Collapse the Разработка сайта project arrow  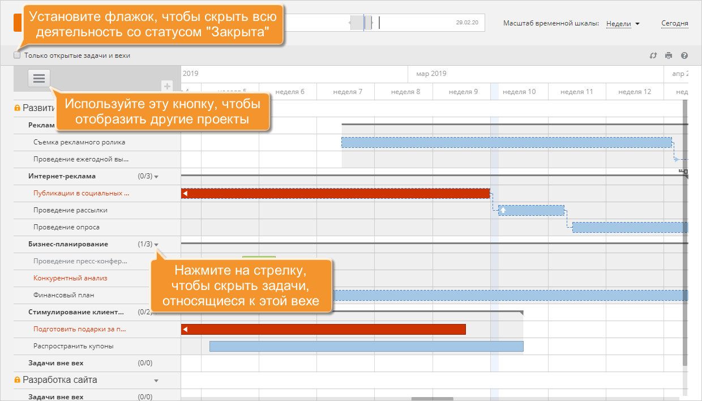tap(156, 381)
